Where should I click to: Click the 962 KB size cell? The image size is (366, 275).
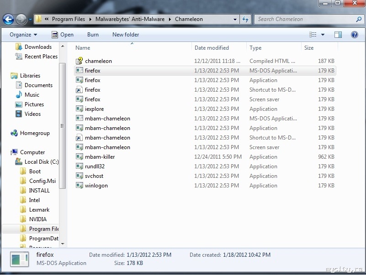[326, 157]
